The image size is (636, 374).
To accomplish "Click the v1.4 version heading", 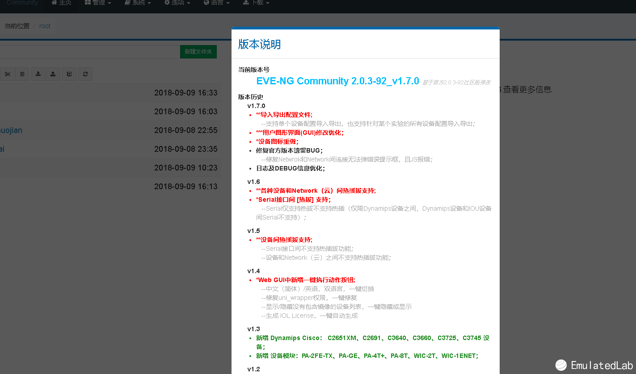I will 253,271.
